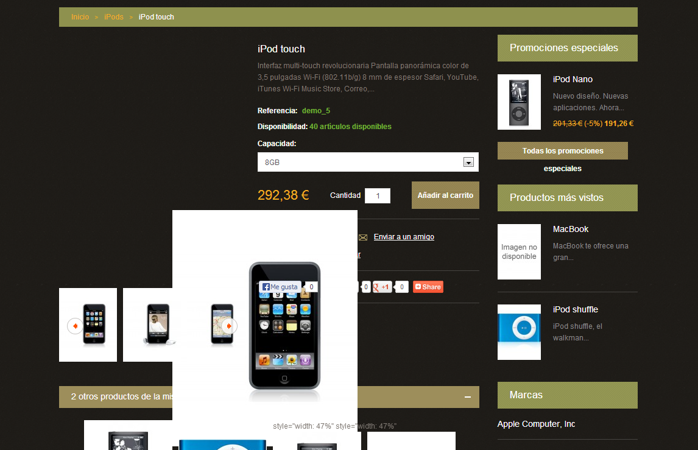
Task: Open Enviar a un amigo link
Action: (x=404, y=237)
